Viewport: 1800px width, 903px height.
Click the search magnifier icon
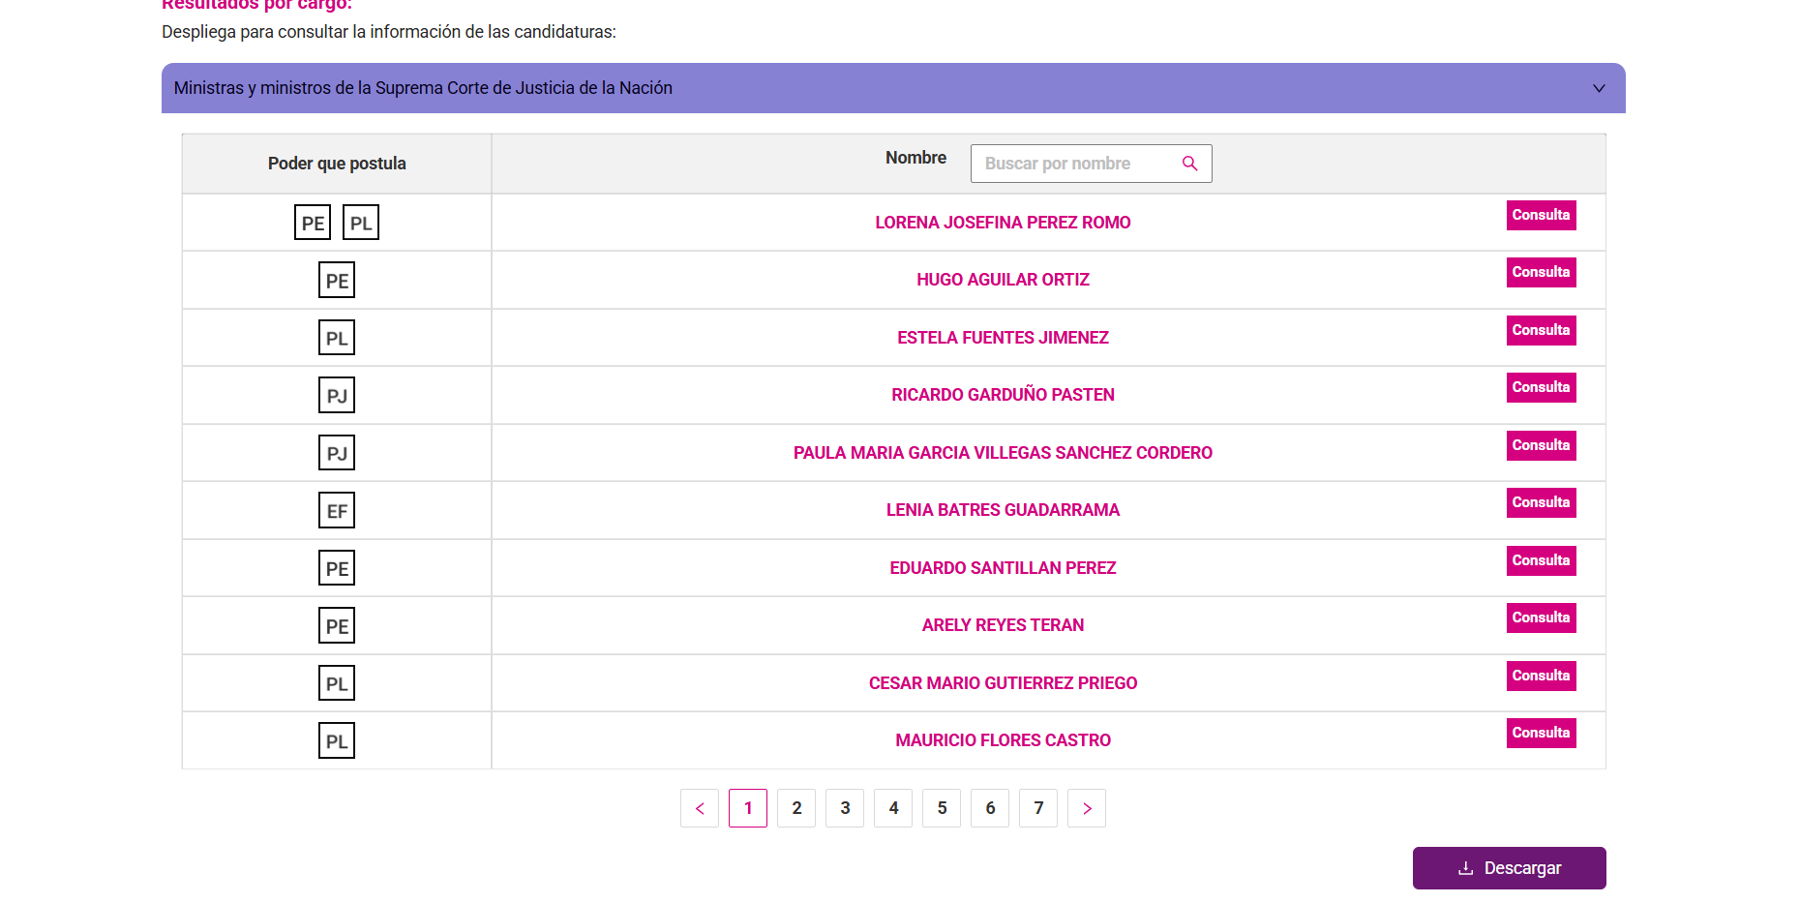click(1189, 164)
